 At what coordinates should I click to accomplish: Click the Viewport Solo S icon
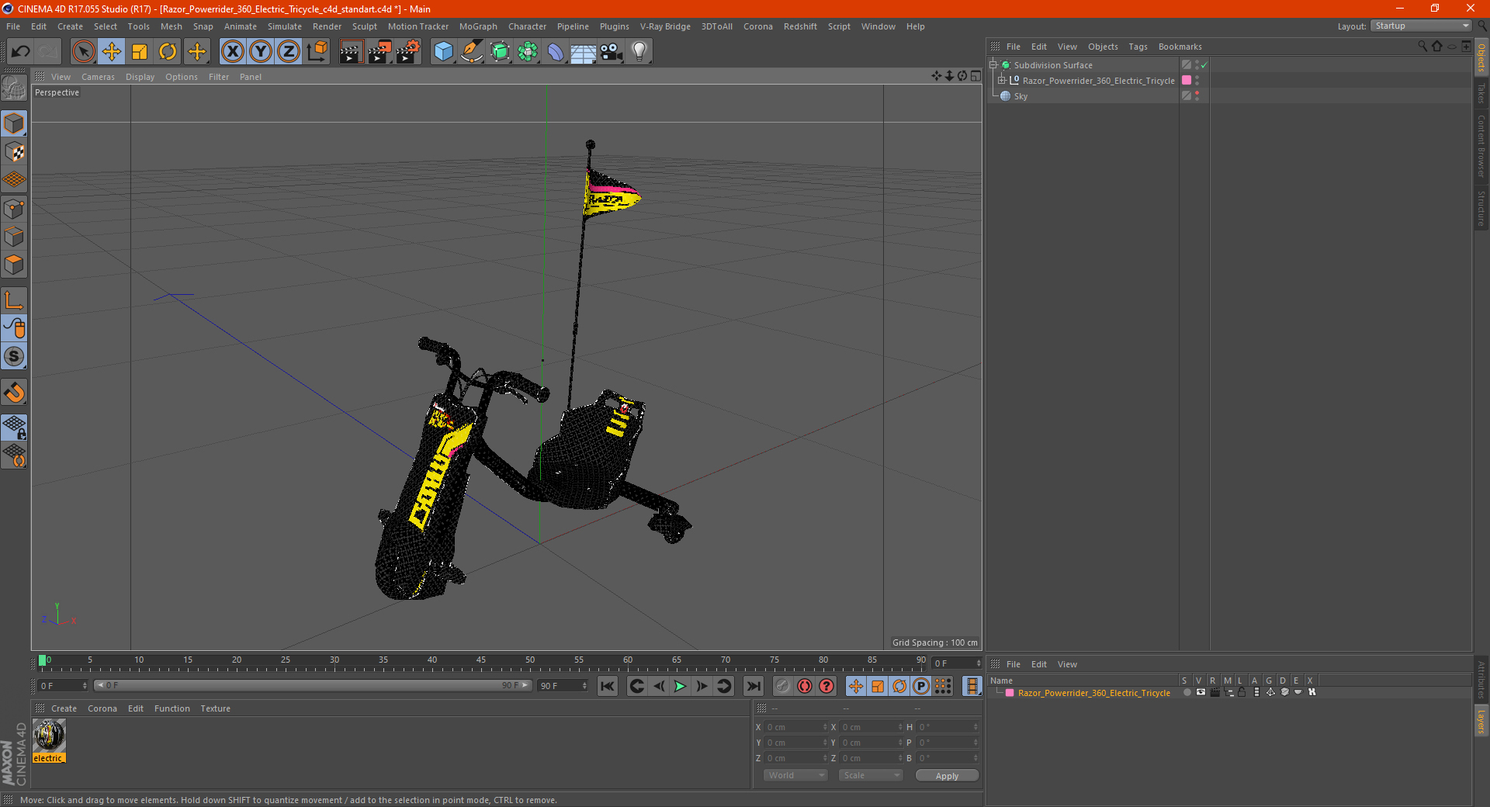tap(14, 357)
